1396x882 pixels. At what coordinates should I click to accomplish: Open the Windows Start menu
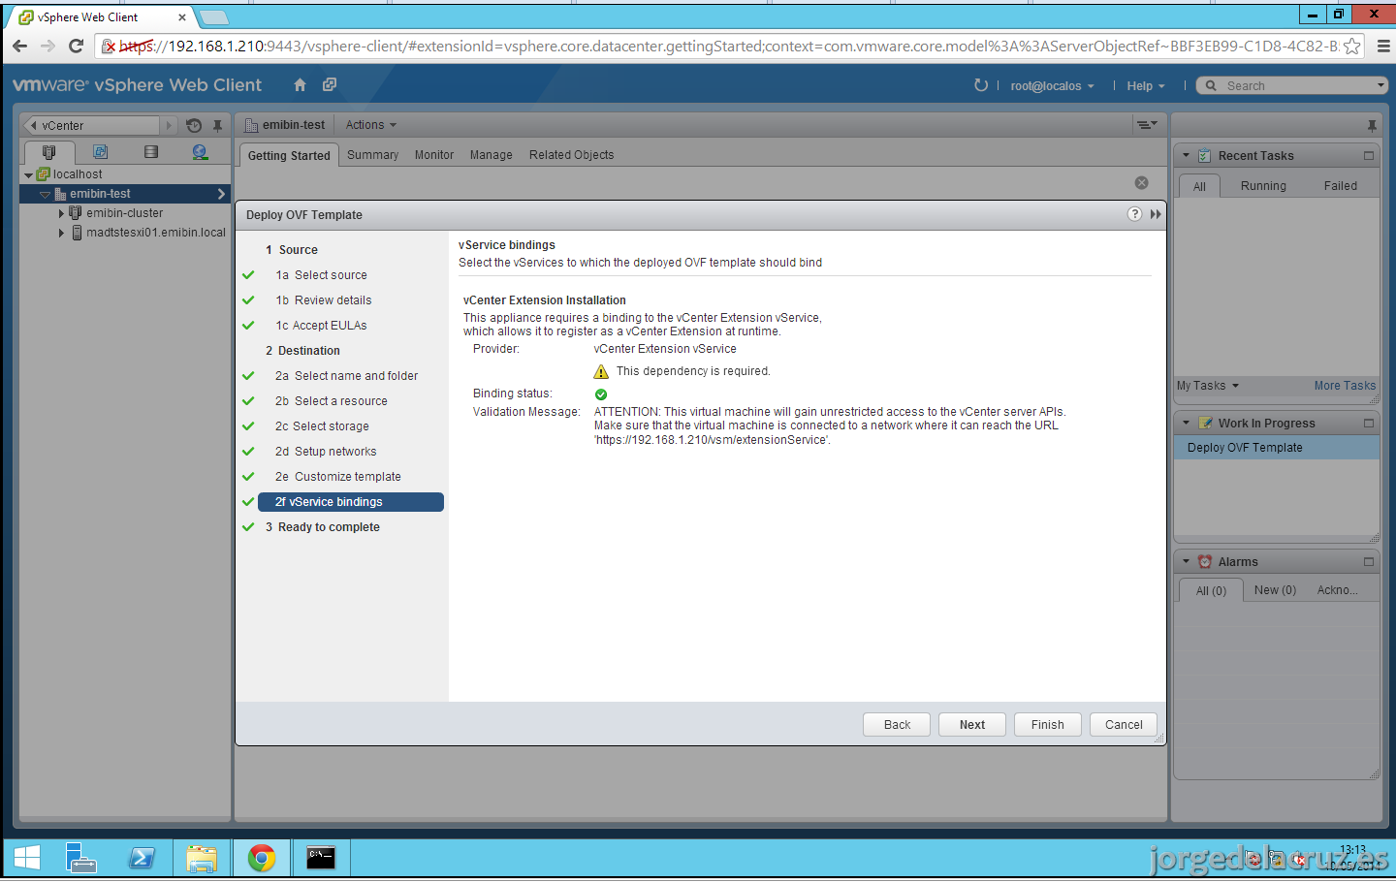(x=27, y=858)
